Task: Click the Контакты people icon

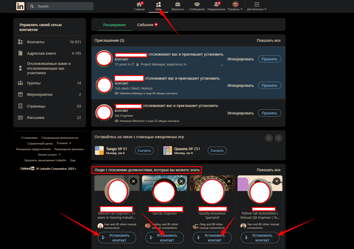Action: click(x=20, y=42)
